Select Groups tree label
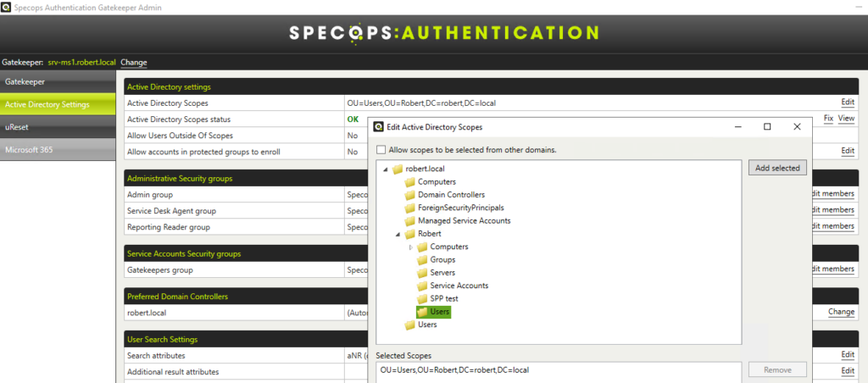The height and width of the screenshot is (383, 868). click(x=442, y=259)
